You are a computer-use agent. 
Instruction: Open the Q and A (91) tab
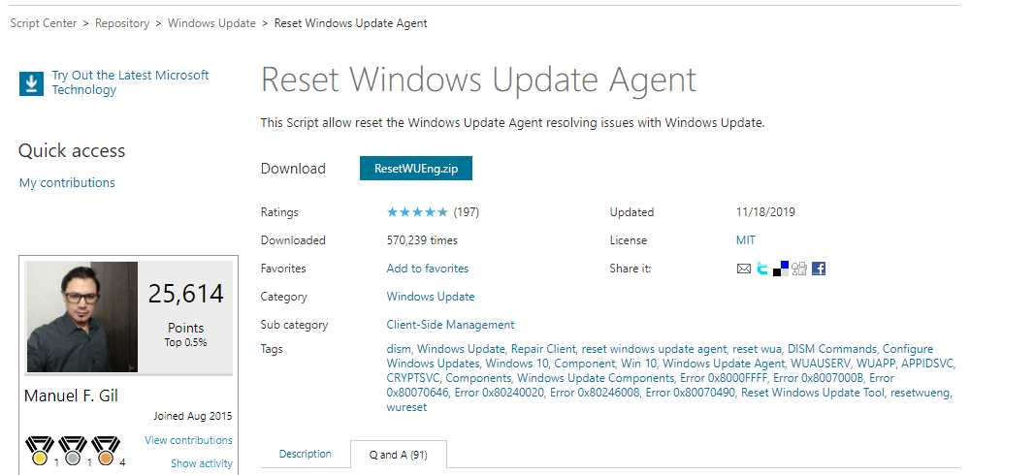click(x=398, y=454)
